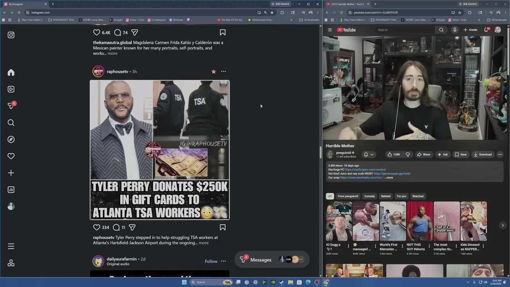Like the thekamasutra.global post

click(96, 32)
